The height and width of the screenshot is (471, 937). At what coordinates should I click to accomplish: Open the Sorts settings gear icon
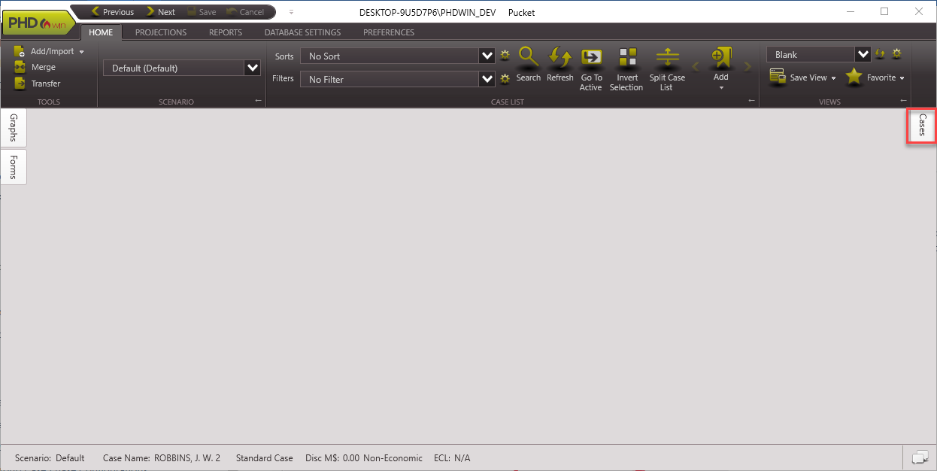[x=505, y=55]
